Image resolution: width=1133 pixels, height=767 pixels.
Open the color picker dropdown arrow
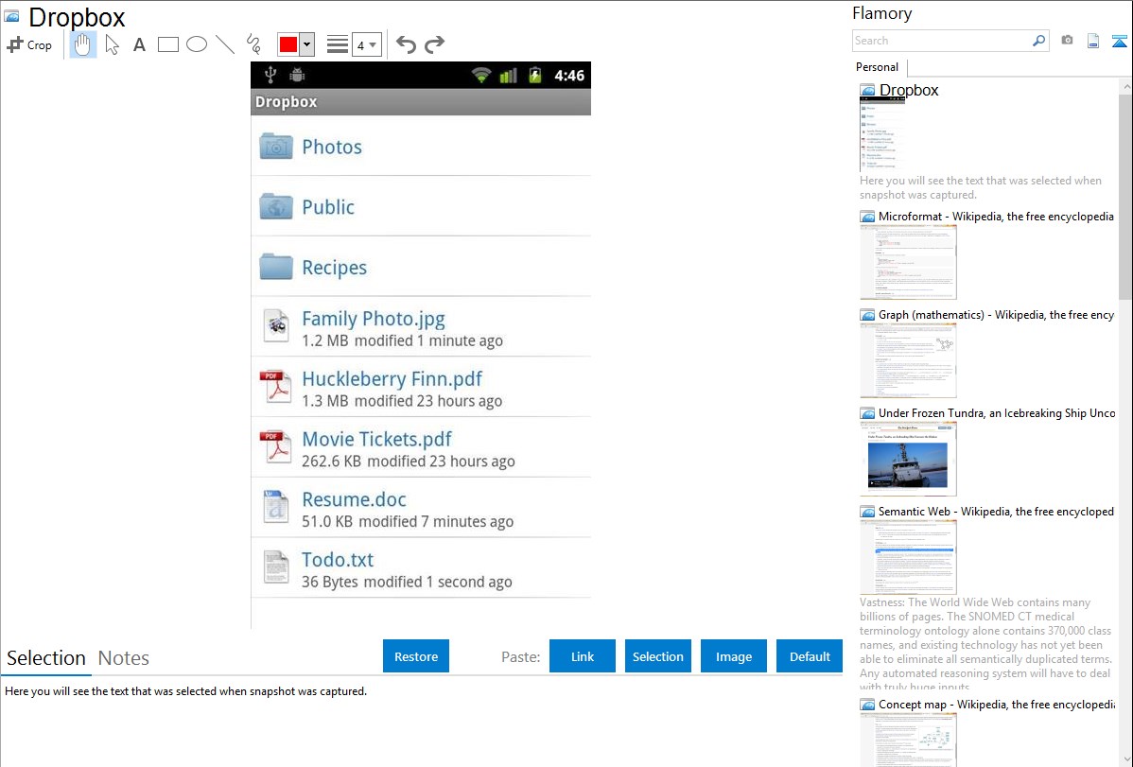click(307, 44)
